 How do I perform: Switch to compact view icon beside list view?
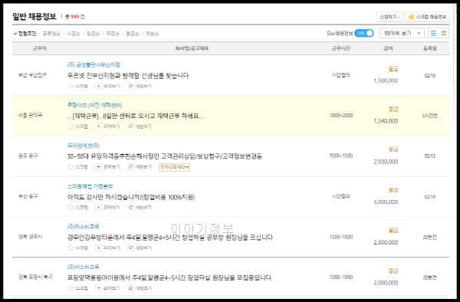click(444, 33)
